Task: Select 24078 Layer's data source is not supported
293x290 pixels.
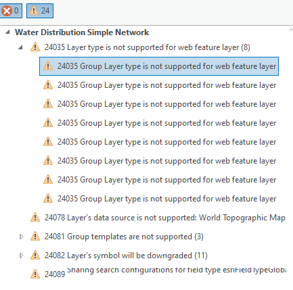Action: 165,218
